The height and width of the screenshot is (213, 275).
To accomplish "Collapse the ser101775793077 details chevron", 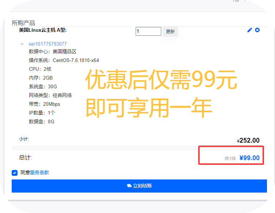I will coord(22,44).
